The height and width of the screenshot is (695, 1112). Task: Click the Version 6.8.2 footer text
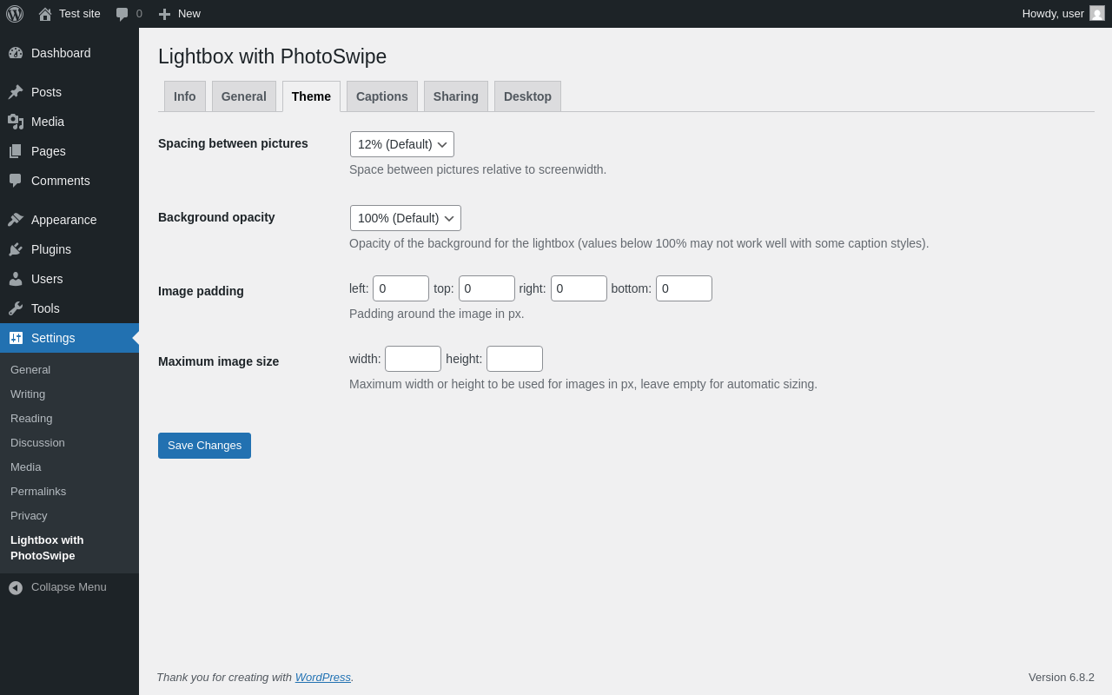1062,677
